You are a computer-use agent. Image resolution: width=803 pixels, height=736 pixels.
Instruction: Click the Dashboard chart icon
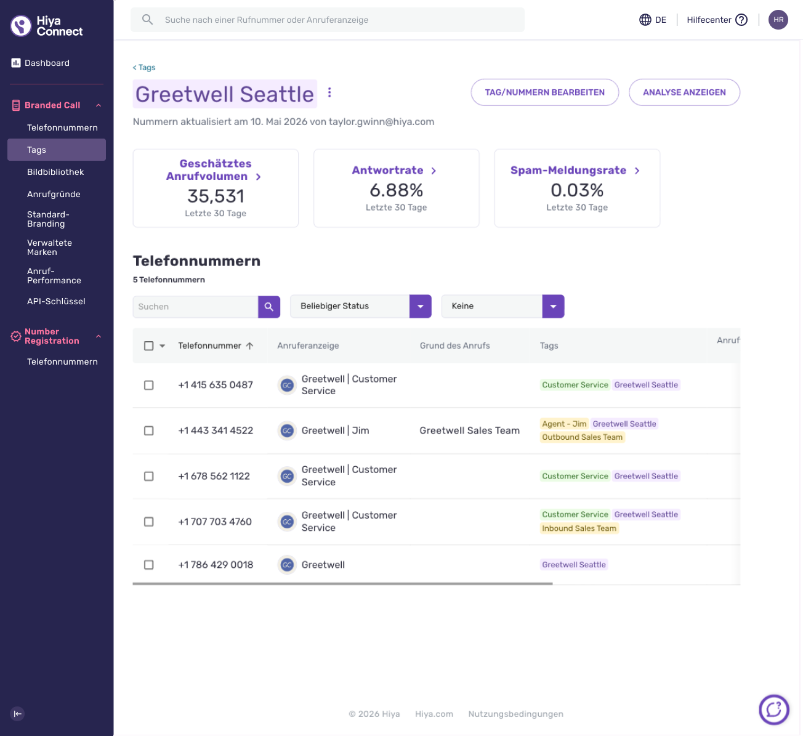(16, 63)
